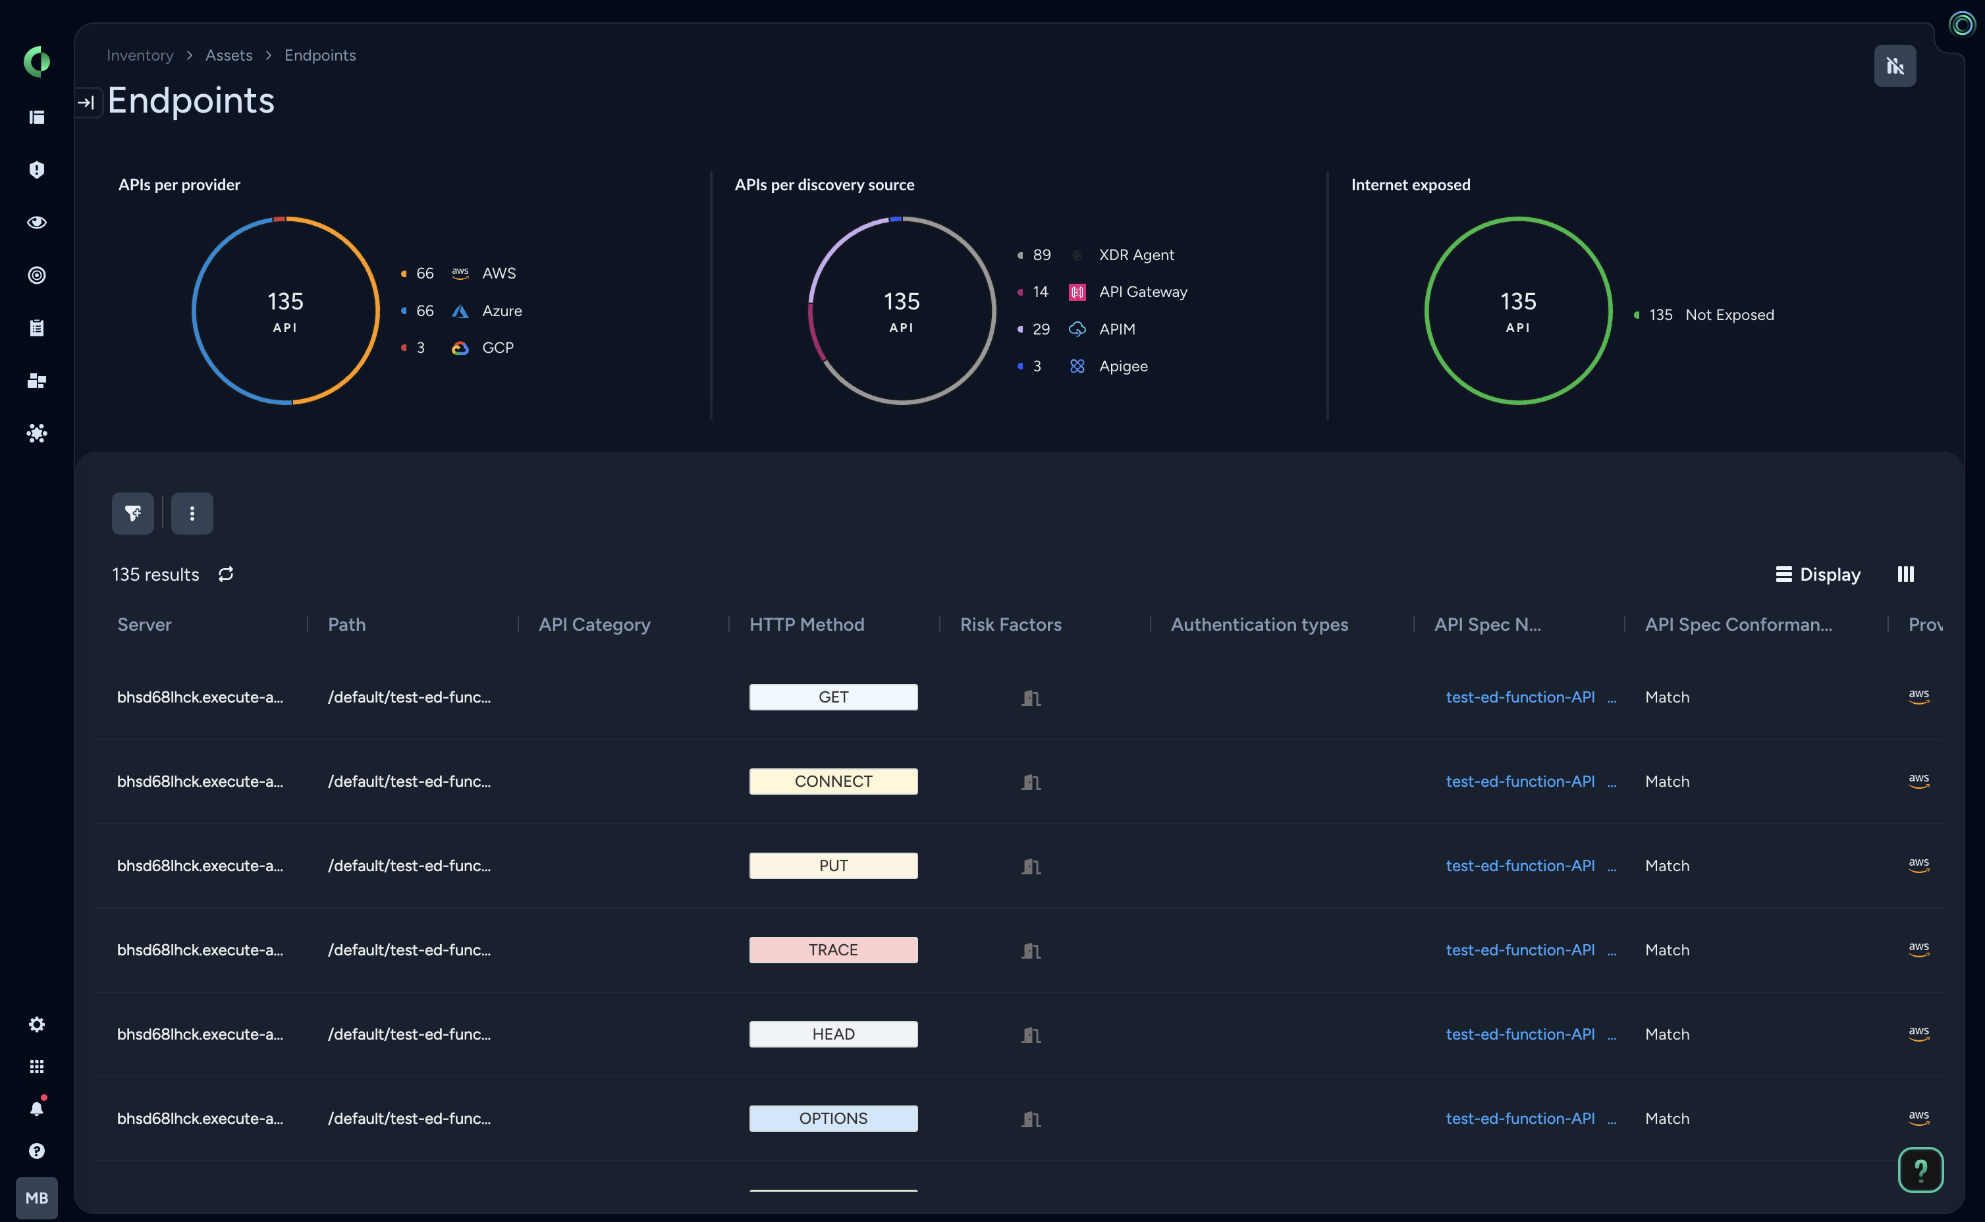Open the Dashboards panel in the sidebar

point(36,117)
